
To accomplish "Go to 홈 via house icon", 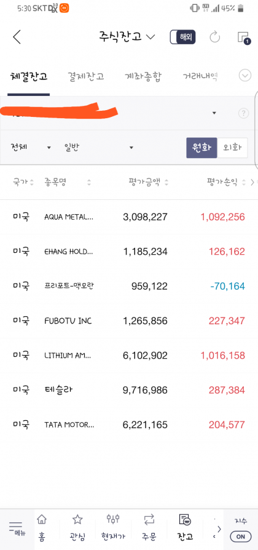I will pyautogui.click(x=42, y=528).
